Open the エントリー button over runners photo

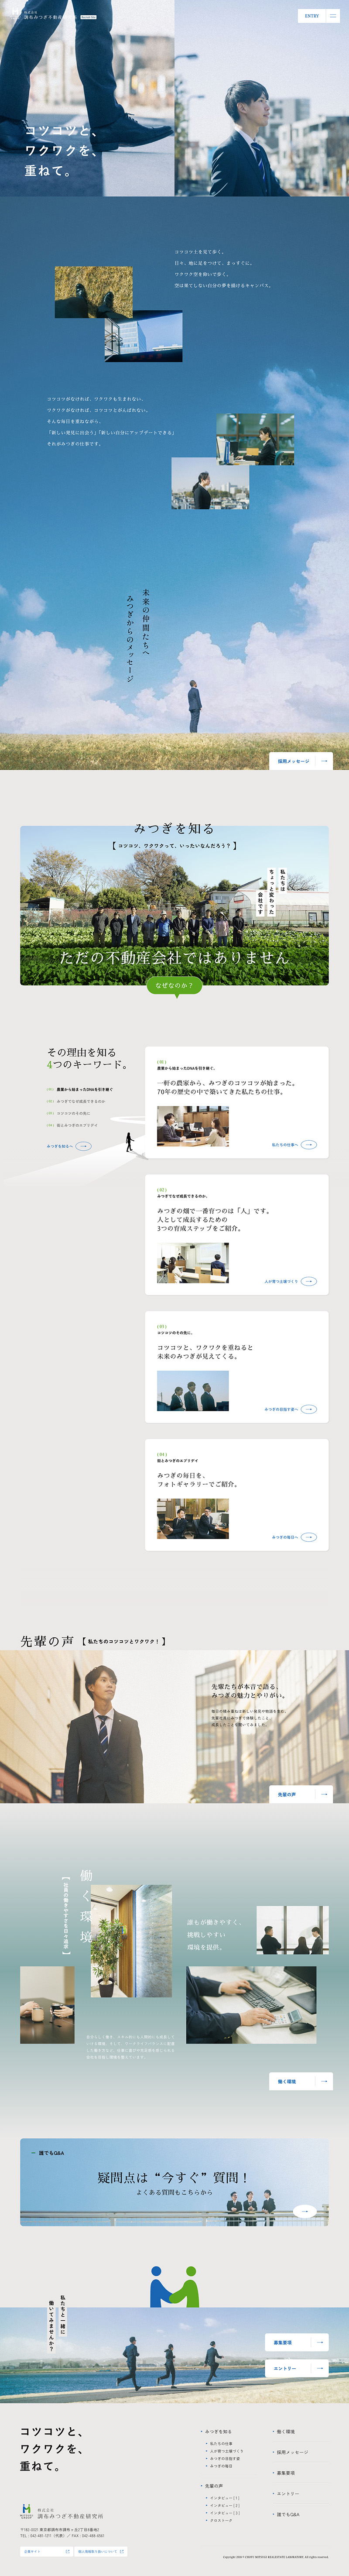pyautogui.click(x=297, y=2368)
